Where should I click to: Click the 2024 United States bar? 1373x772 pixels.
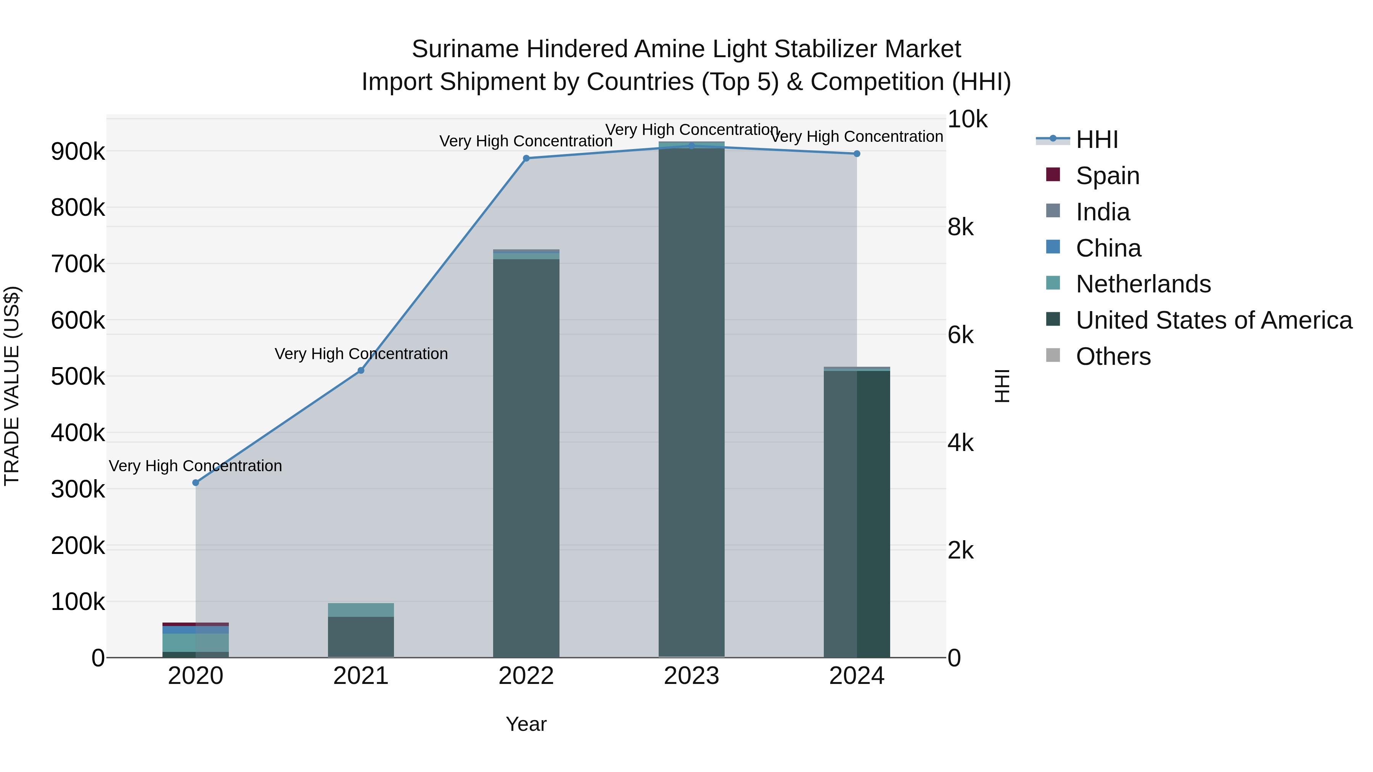857,514
